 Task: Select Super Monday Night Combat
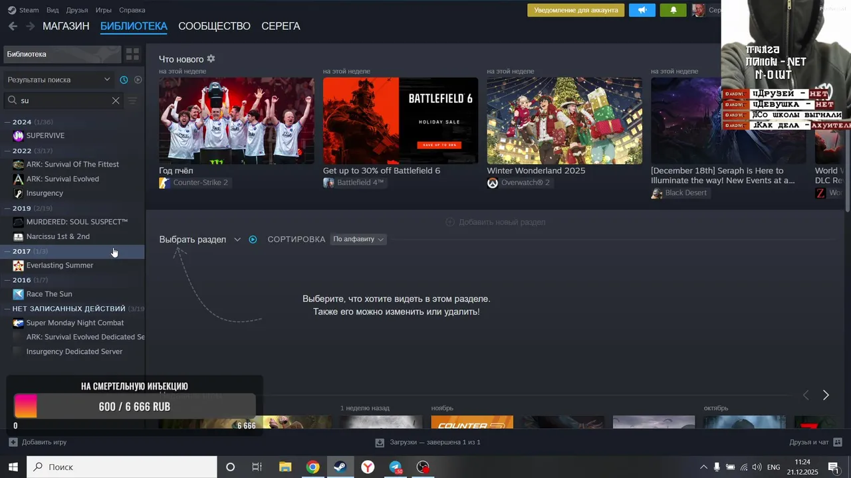(x=72, y=323)
